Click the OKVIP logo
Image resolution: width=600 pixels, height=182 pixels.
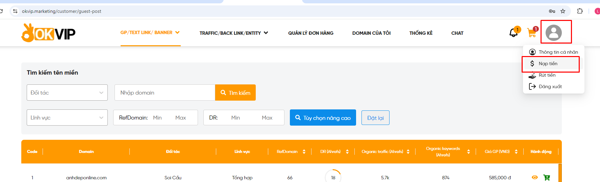click(x=48, y=33)
